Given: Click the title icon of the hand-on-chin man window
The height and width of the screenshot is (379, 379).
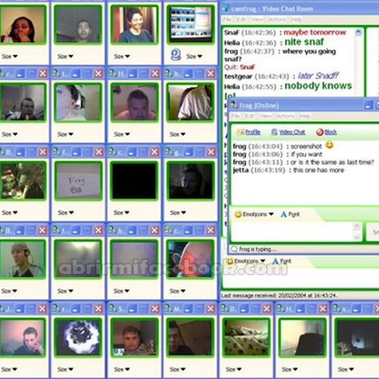Looking at the screenshot, I should tap(2, 308).
